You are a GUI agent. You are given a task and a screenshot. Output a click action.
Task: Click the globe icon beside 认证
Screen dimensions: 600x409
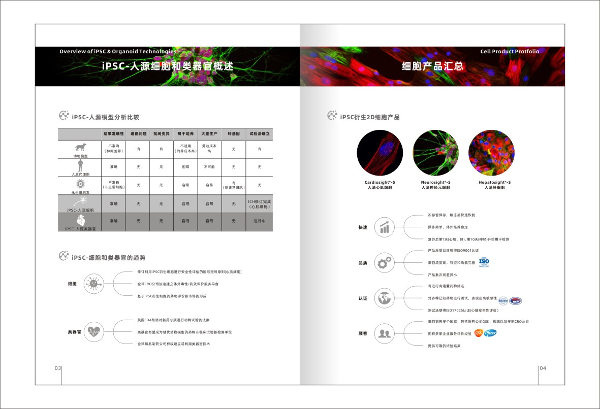385,298
